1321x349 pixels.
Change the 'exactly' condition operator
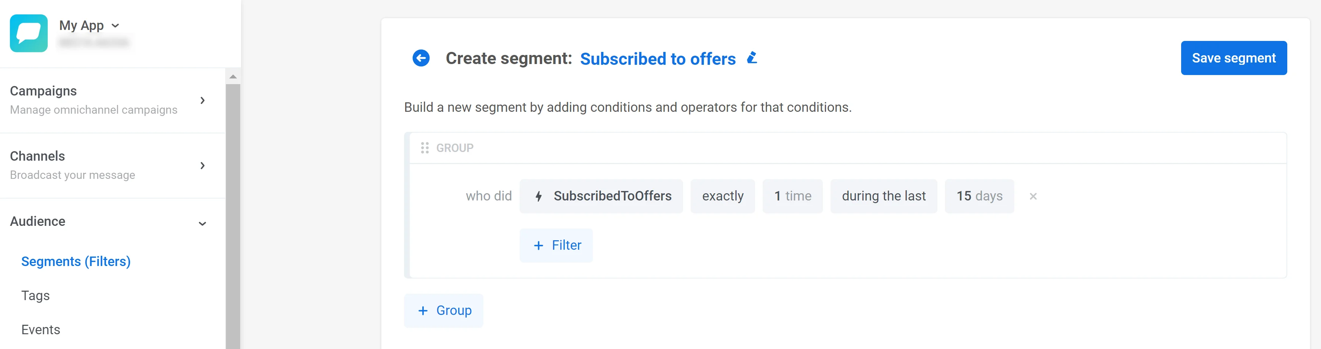click(722, 196)
